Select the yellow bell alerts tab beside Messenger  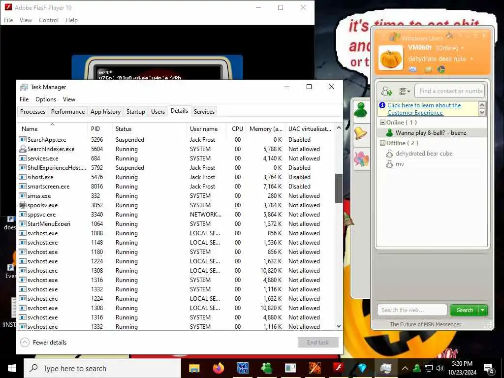pos(361,133)
